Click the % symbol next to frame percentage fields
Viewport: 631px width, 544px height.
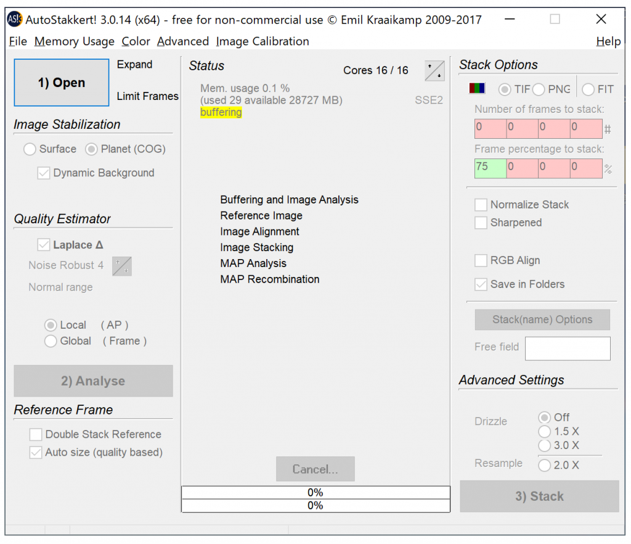608,169
